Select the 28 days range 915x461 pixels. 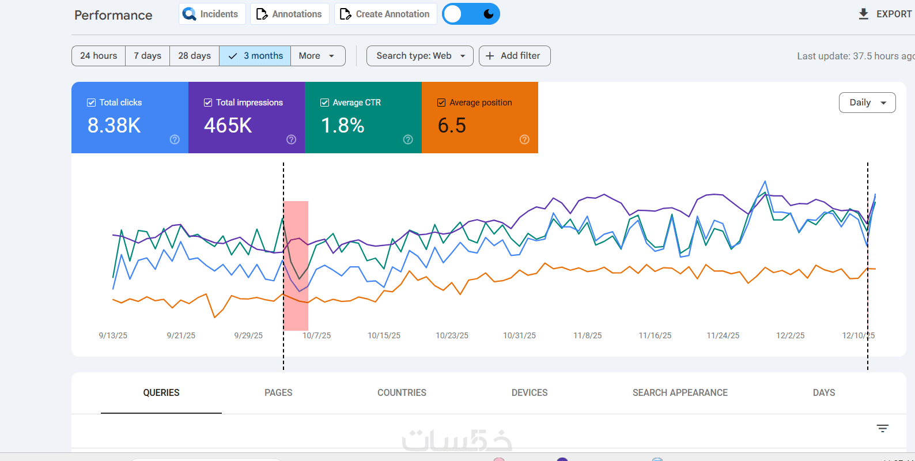[194, 56]
